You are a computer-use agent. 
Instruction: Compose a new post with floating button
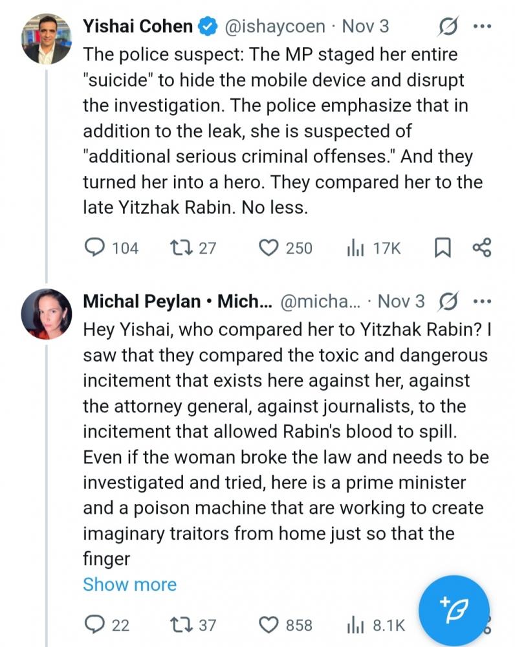click(454, 609)
